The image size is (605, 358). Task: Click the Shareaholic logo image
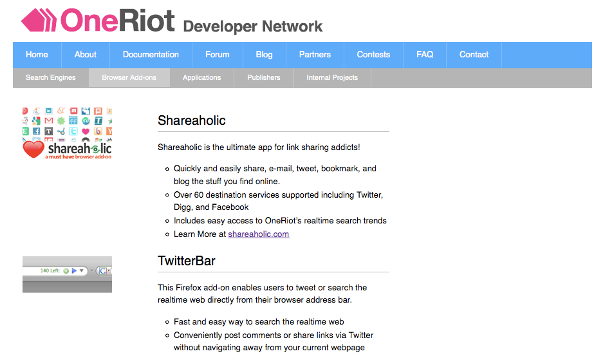click(x=67, y=133)
